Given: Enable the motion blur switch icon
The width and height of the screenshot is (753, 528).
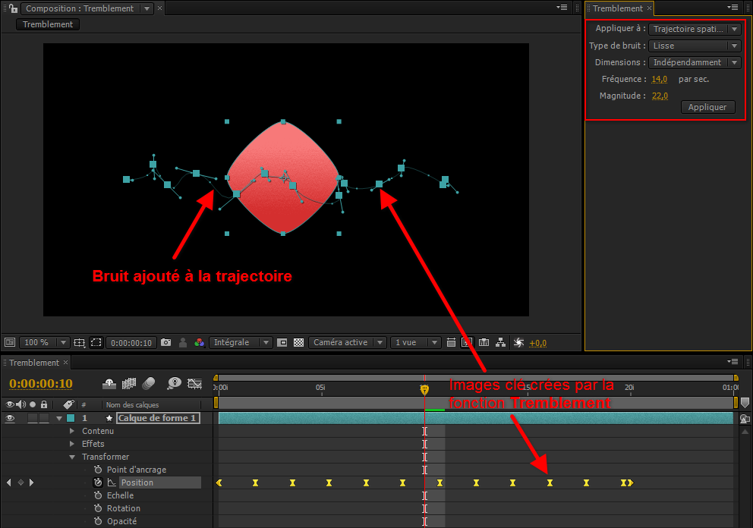Looking at the screenshot, I should pos(149,384).
